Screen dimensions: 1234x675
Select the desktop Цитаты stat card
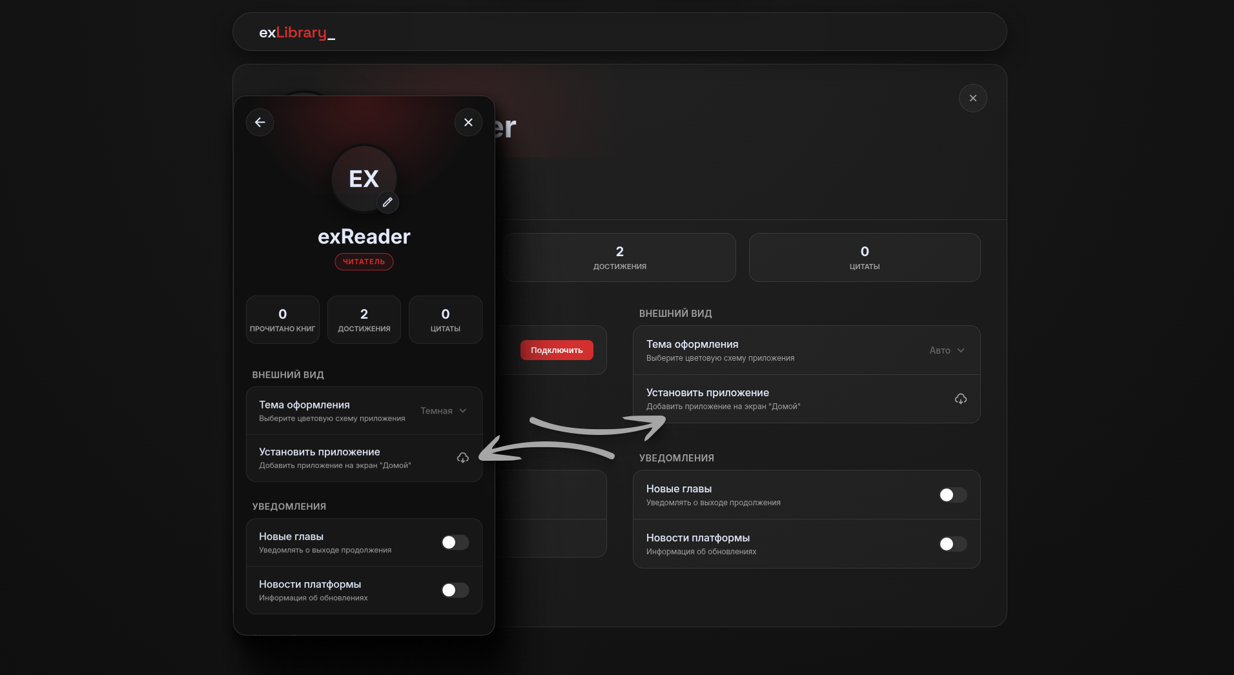click(x=864, y=257)
